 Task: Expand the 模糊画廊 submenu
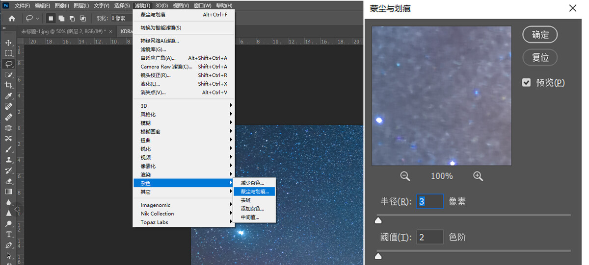pyautogui.click(x=184, y=131)
